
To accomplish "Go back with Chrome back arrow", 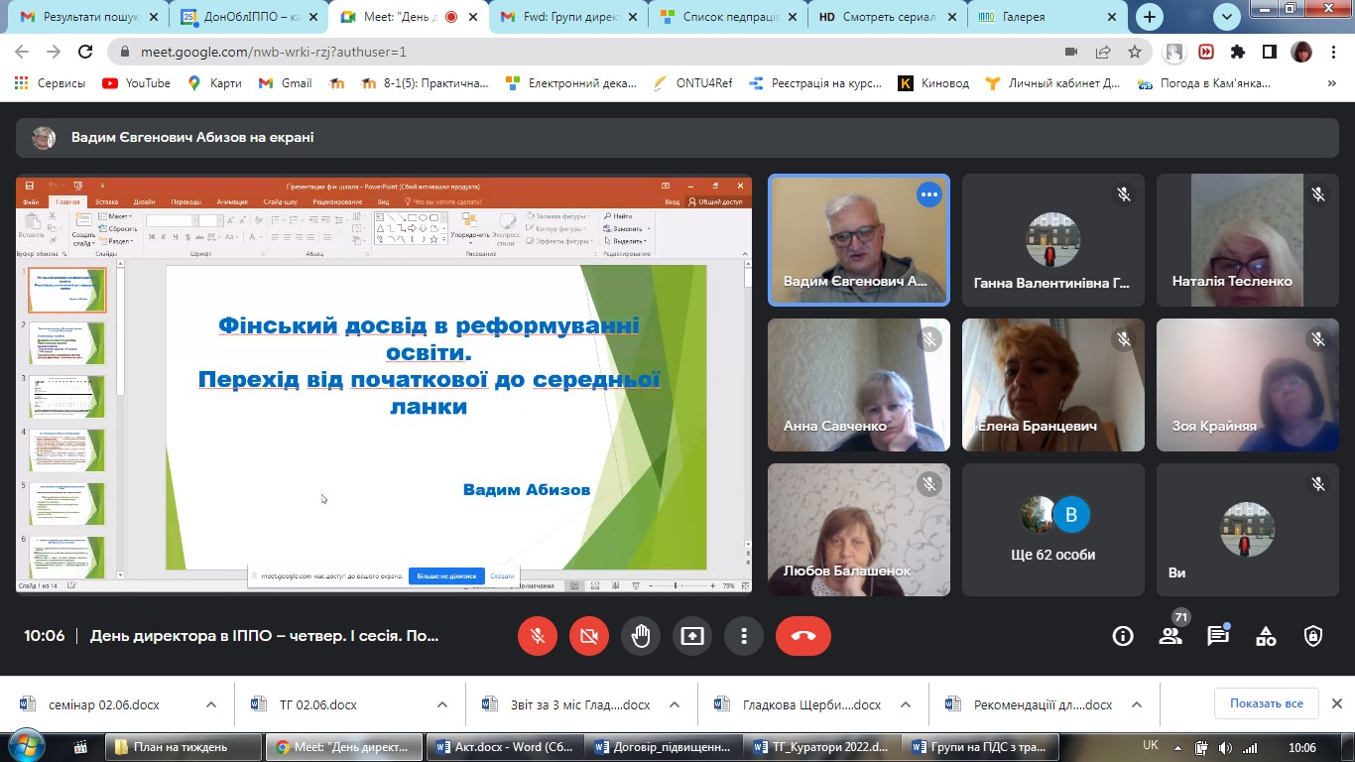I will coord(22,52).
